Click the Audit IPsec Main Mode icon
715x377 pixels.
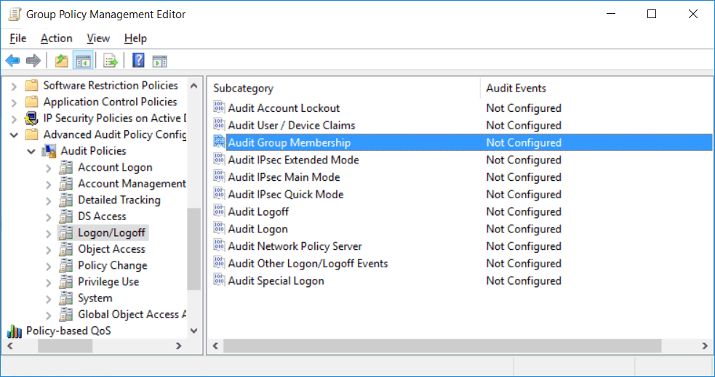tap(220, 177)
